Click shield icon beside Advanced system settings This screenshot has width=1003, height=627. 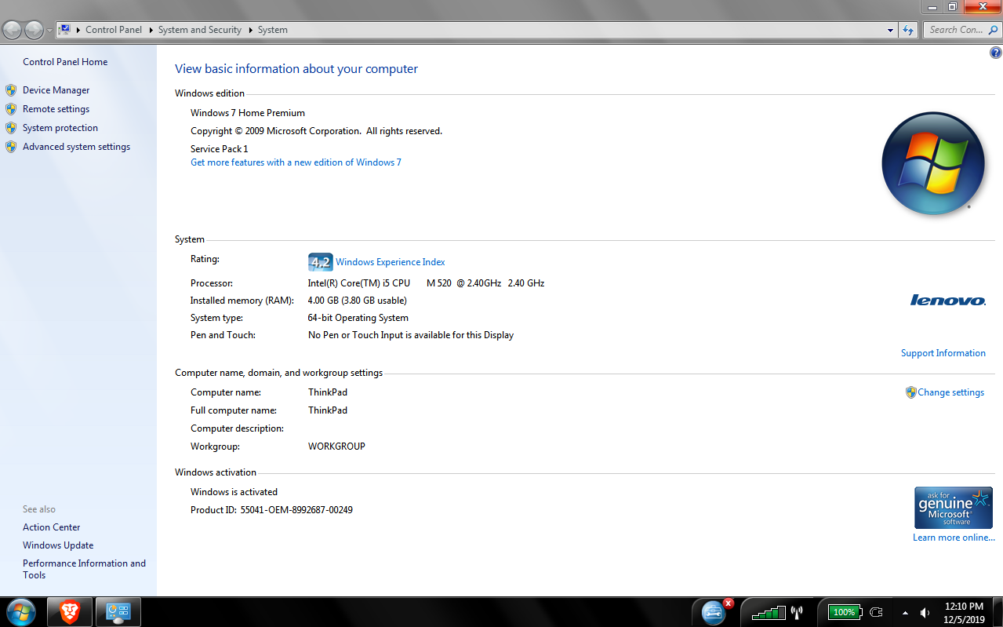(11, 147)
